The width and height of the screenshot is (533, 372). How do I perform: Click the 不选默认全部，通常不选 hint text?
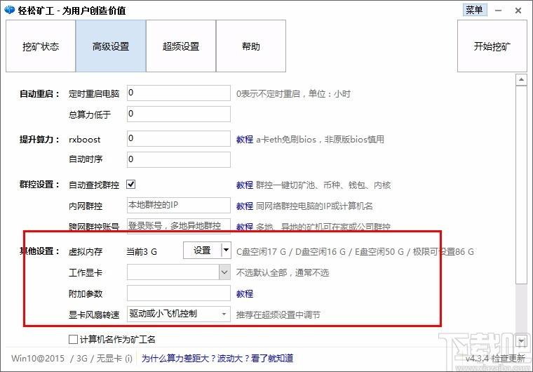coord(283,272)
